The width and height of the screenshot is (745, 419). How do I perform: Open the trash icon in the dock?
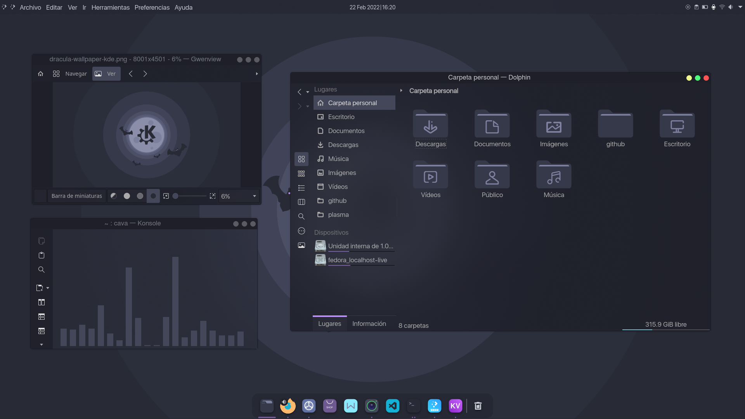478,406
